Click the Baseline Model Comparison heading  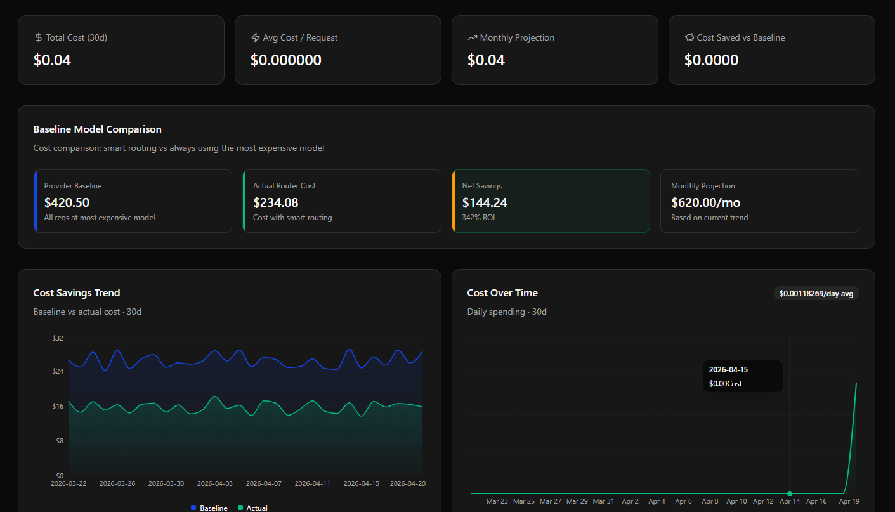(x=97, y=129)
